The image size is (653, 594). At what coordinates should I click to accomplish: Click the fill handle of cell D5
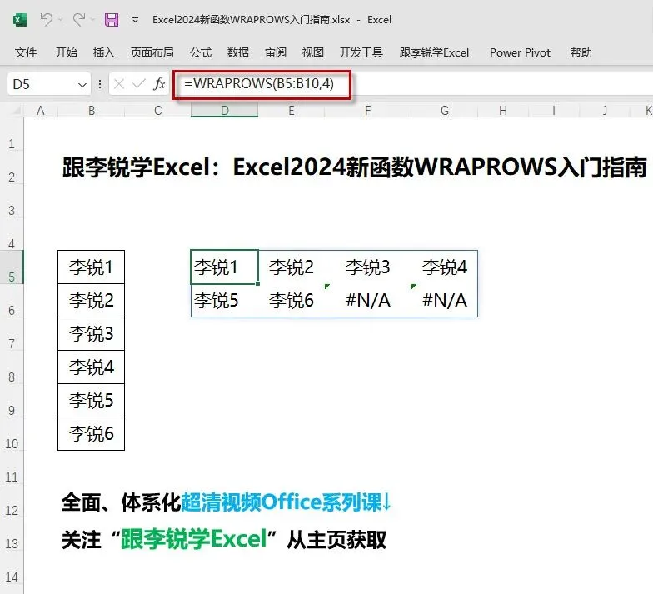tap(258, 283)
